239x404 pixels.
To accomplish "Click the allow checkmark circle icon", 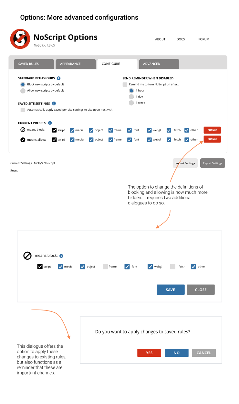I will 23,140.
